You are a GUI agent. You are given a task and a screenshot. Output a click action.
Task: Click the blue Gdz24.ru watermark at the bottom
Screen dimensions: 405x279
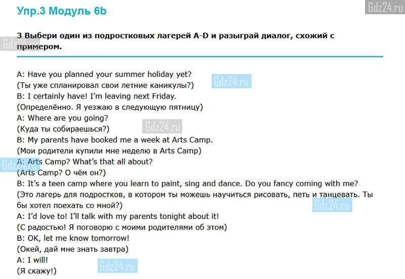(117, 266)
